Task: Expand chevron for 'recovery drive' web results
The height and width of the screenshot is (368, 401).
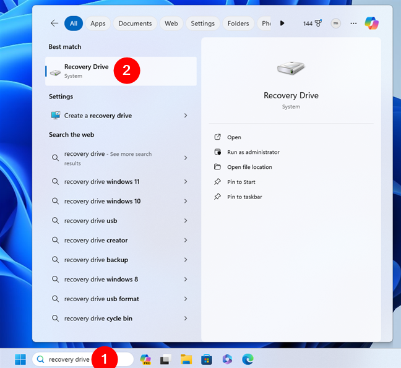Action: pyautogui.click(x=186, y=158)
